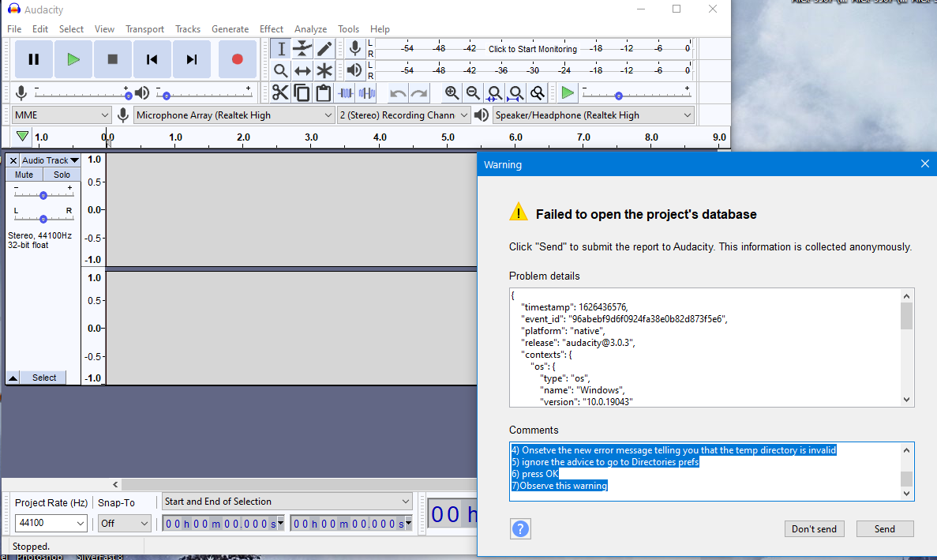
Task: Cut selection with the scissors icon
Action: click(279, 92)
